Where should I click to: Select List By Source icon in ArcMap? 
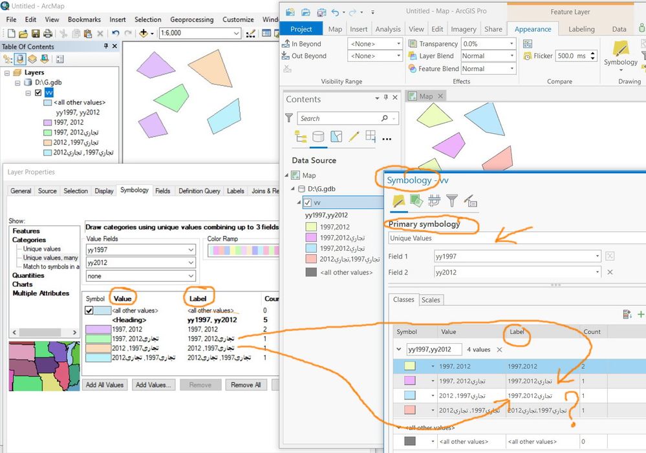click(x=20, y=59)
